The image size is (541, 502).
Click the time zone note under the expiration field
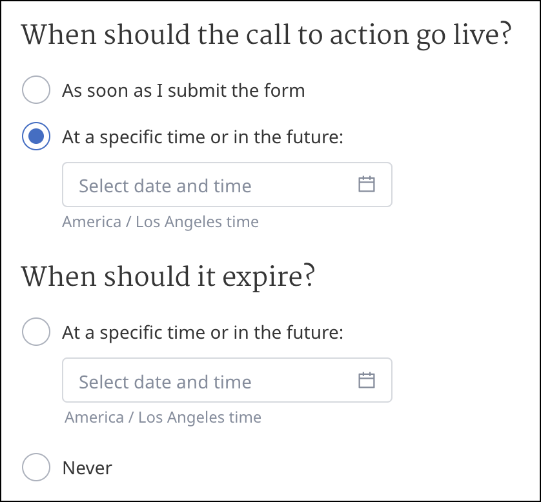[x=163, y=417]
